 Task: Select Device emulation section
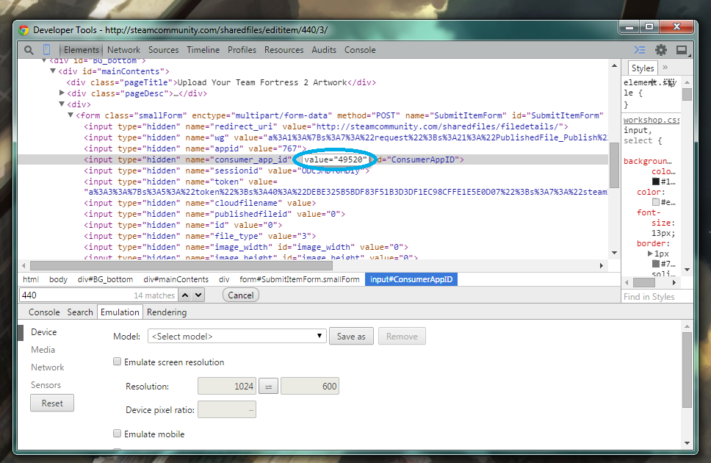pyautogui.click(x=44, y=332)
